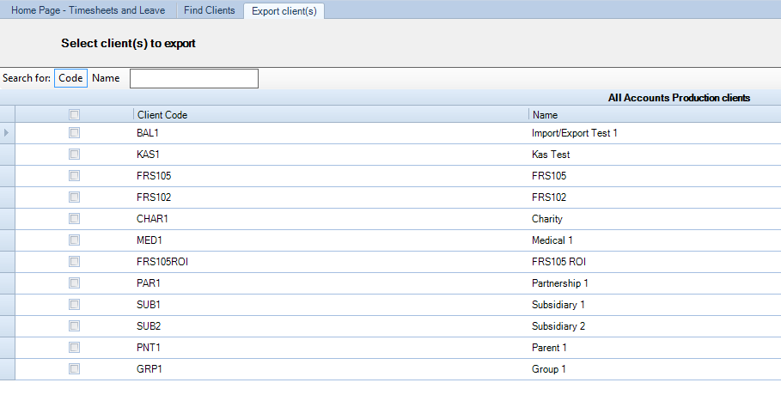Click name Subsidiary 2
The height and width of the screenshot is (413, 781).
(558, 326)
